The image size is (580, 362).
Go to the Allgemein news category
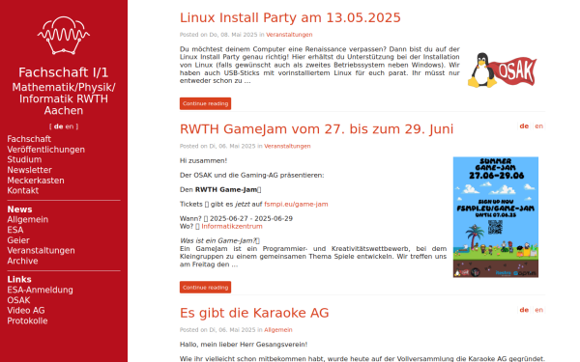tap(28, 219)
